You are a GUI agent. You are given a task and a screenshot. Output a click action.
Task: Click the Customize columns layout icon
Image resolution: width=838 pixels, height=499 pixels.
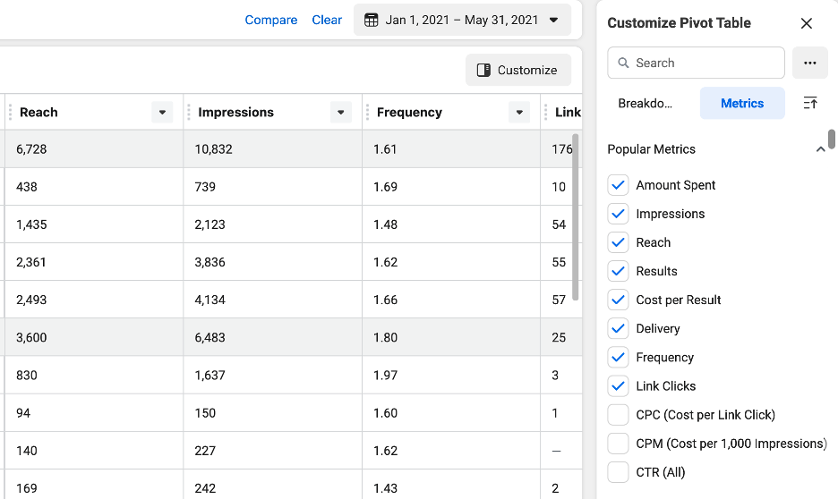point(483,70)
